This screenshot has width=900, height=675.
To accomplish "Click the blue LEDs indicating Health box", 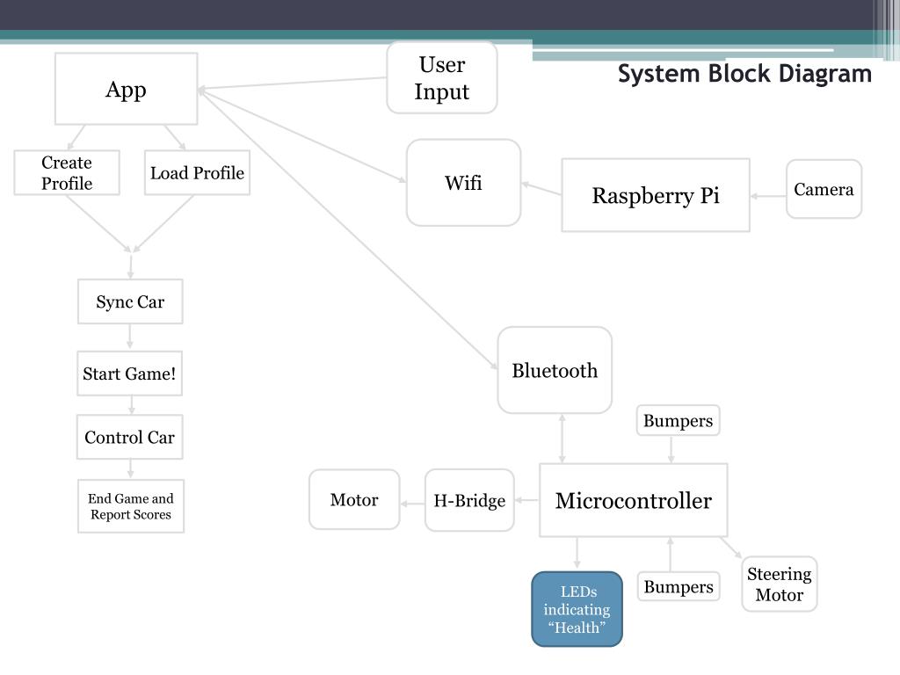I will point(577,609).
